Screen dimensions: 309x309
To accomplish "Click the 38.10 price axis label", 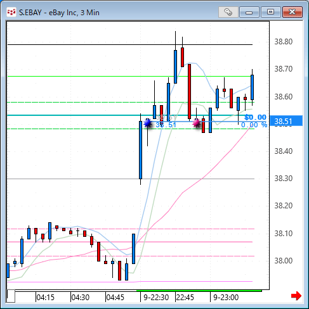I will pos(284,234).
